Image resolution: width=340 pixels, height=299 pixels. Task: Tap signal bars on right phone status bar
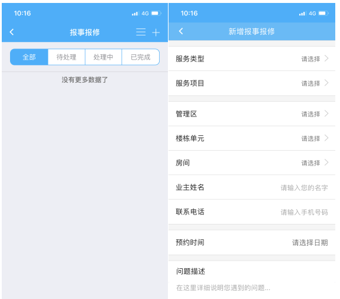pyautogui.click(x=302, y=14)
